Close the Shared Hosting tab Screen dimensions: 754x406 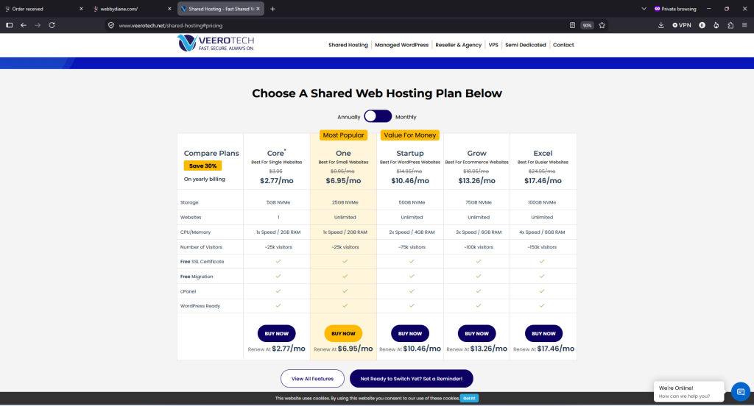[258, 9]
